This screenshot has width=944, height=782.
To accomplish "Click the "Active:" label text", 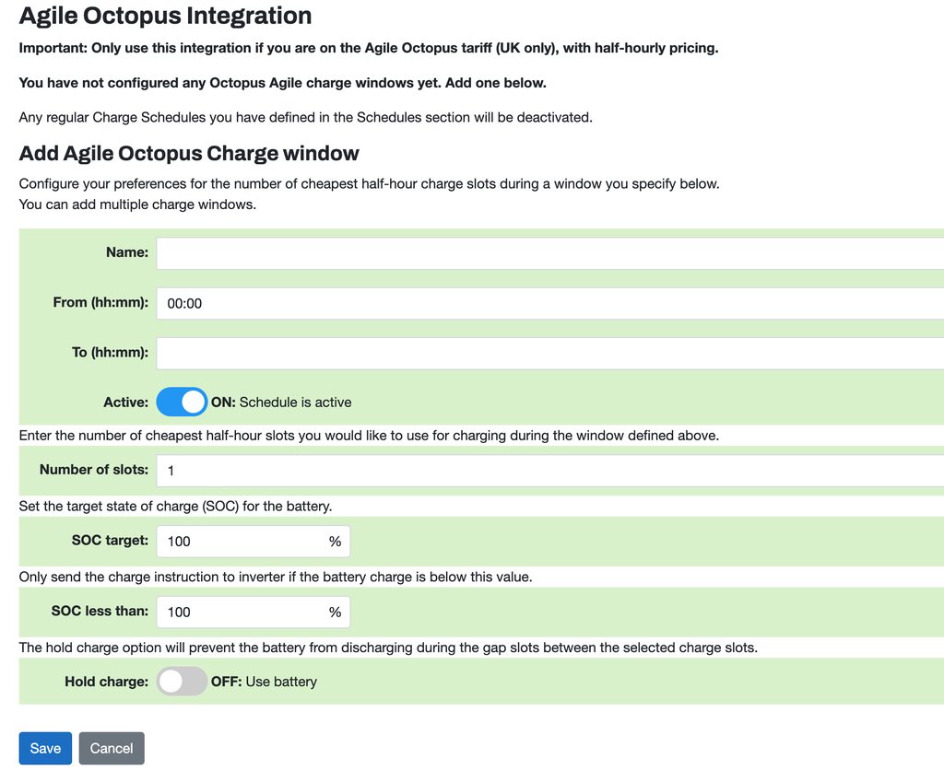I will tap(125, 403).
